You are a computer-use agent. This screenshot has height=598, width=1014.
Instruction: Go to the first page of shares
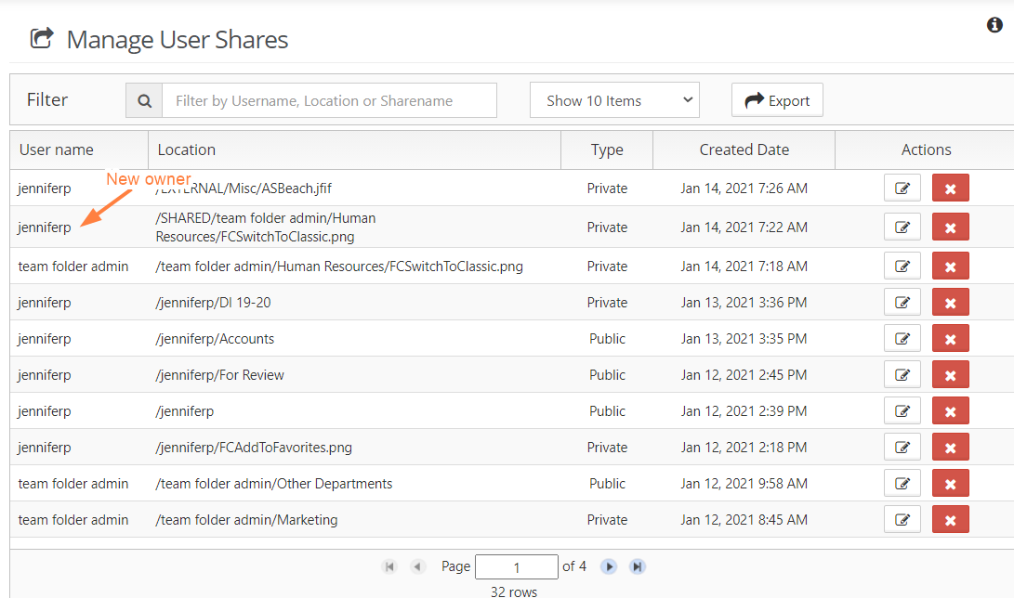[389, 566]
